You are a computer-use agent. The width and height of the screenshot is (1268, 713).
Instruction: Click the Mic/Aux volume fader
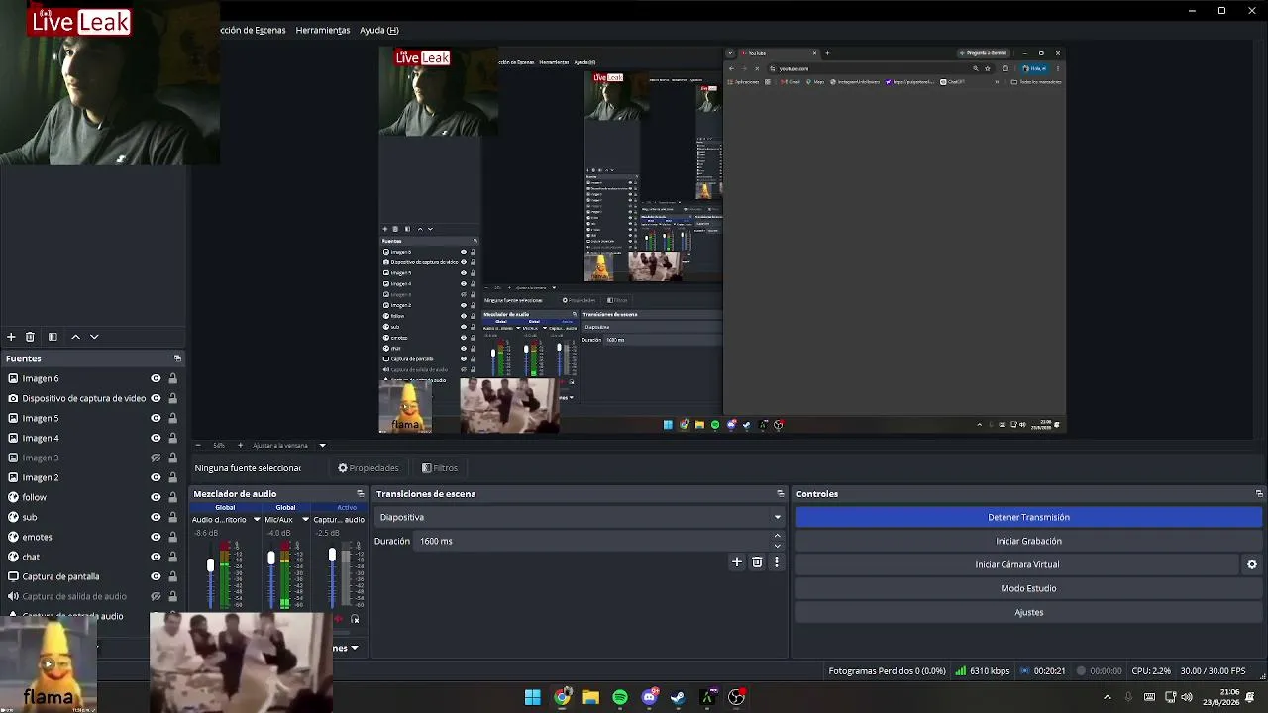click(271, 559)
